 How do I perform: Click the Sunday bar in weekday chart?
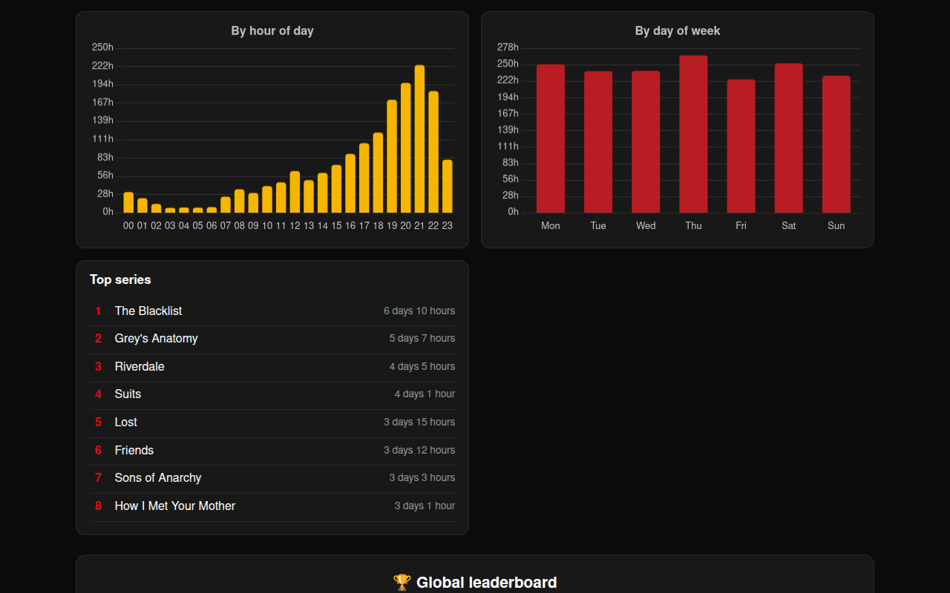836,145
